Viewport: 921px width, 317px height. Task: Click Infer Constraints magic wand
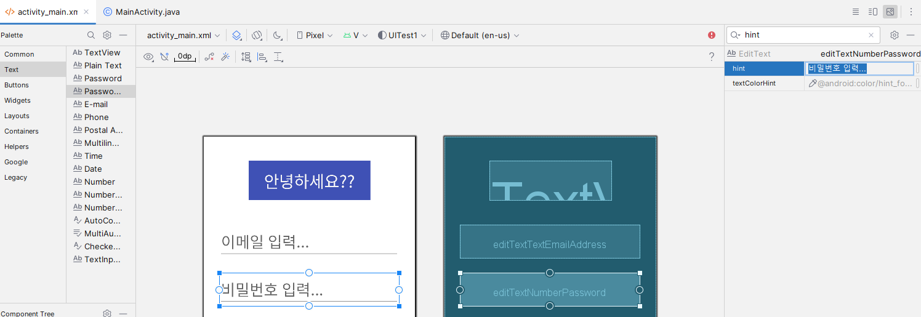pyautogui.click(x=225, y=57)
